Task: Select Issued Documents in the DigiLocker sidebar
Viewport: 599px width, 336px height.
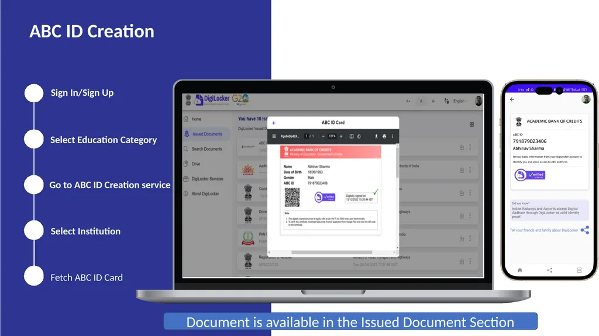Action: pos(206,134)
